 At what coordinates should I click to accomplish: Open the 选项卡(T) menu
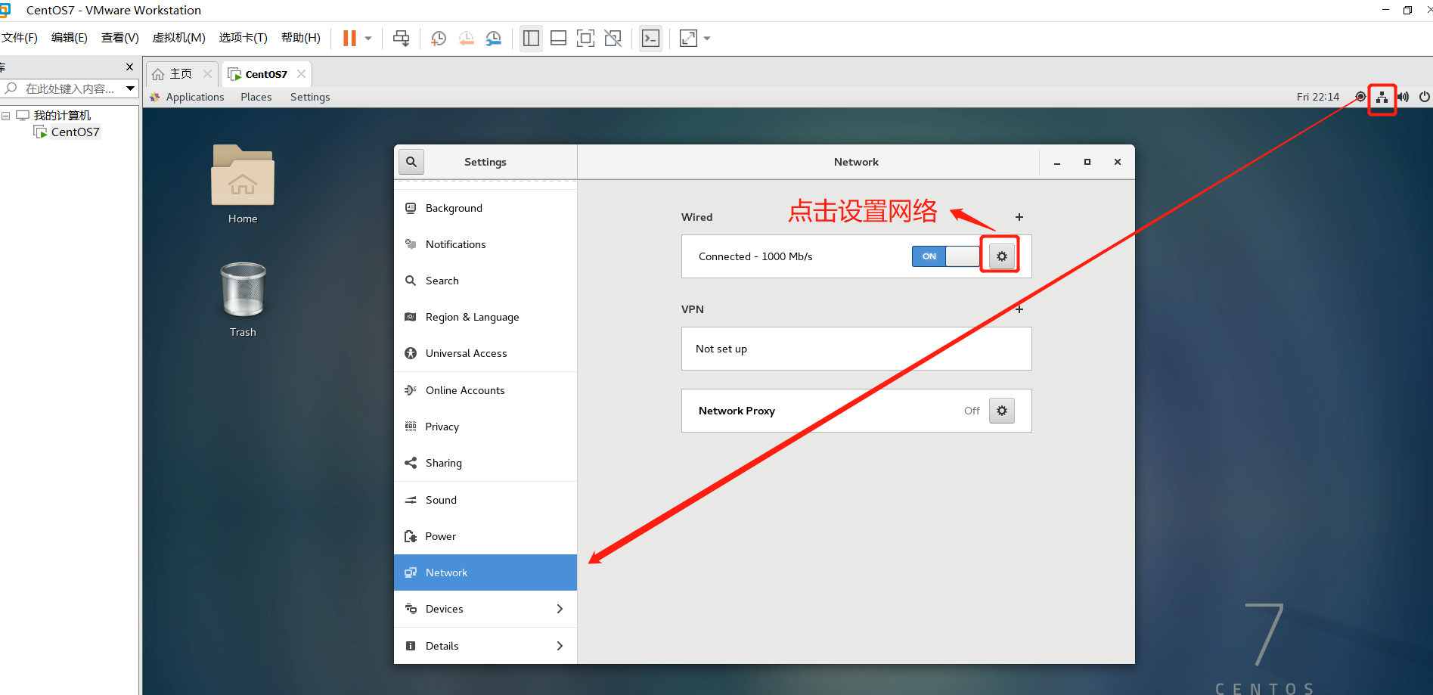[243, 38]
